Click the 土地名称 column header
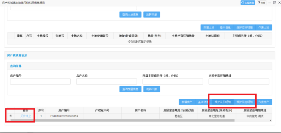The height and width of the screenshot is (133, 281). [x=77, y=36]
